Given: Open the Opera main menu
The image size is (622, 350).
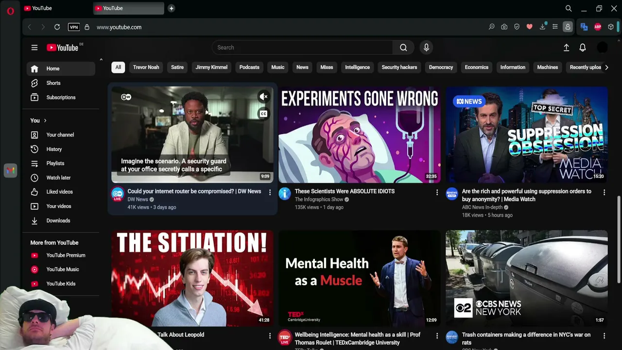Looking at the screenshot, I should (10, 11).
